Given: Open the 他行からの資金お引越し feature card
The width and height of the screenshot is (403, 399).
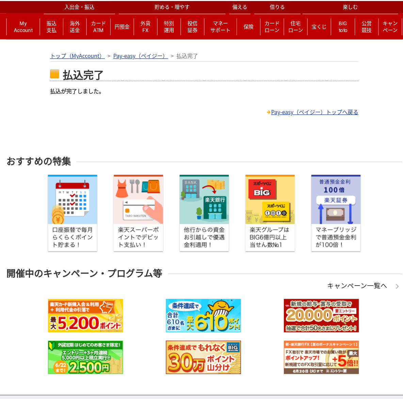Looking at the screenshot, I should 204,213.
